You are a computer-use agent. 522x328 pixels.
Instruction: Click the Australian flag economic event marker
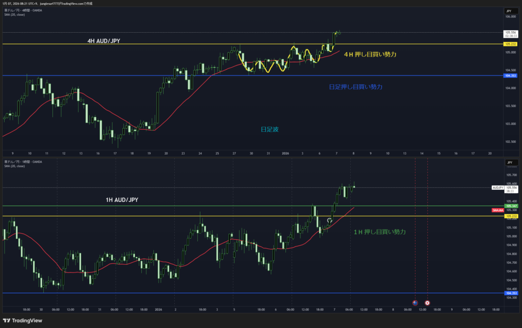click(415, 303)
